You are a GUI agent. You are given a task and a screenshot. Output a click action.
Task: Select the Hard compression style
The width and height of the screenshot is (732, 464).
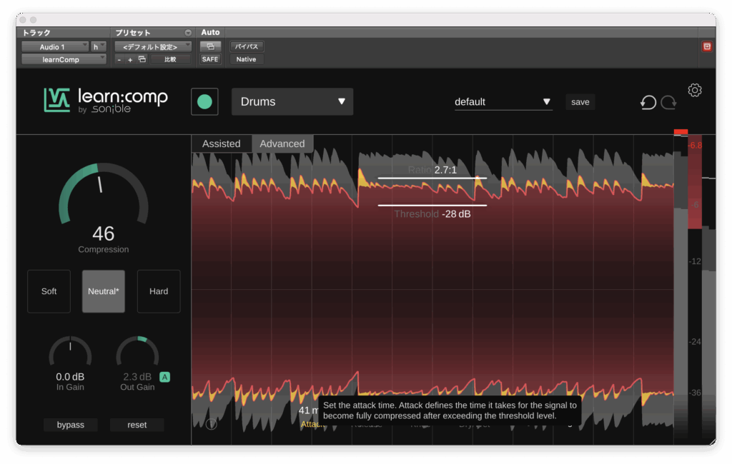pyautogui.click(x=158, y=291)
